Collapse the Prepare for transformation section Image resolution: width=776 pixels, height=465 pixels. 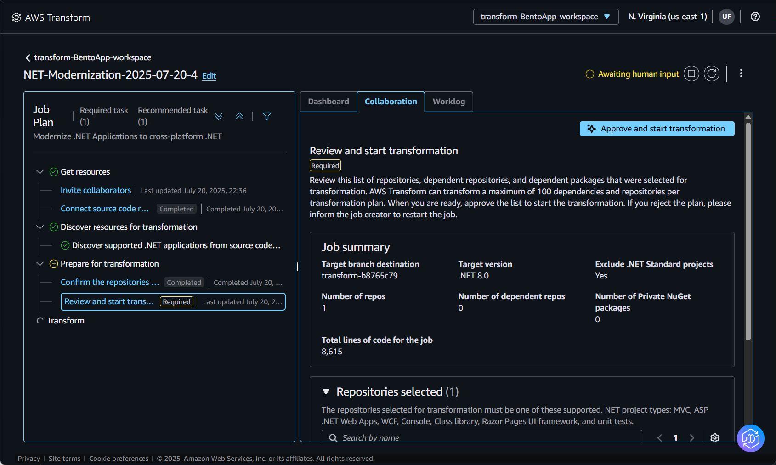click(40, 264)
